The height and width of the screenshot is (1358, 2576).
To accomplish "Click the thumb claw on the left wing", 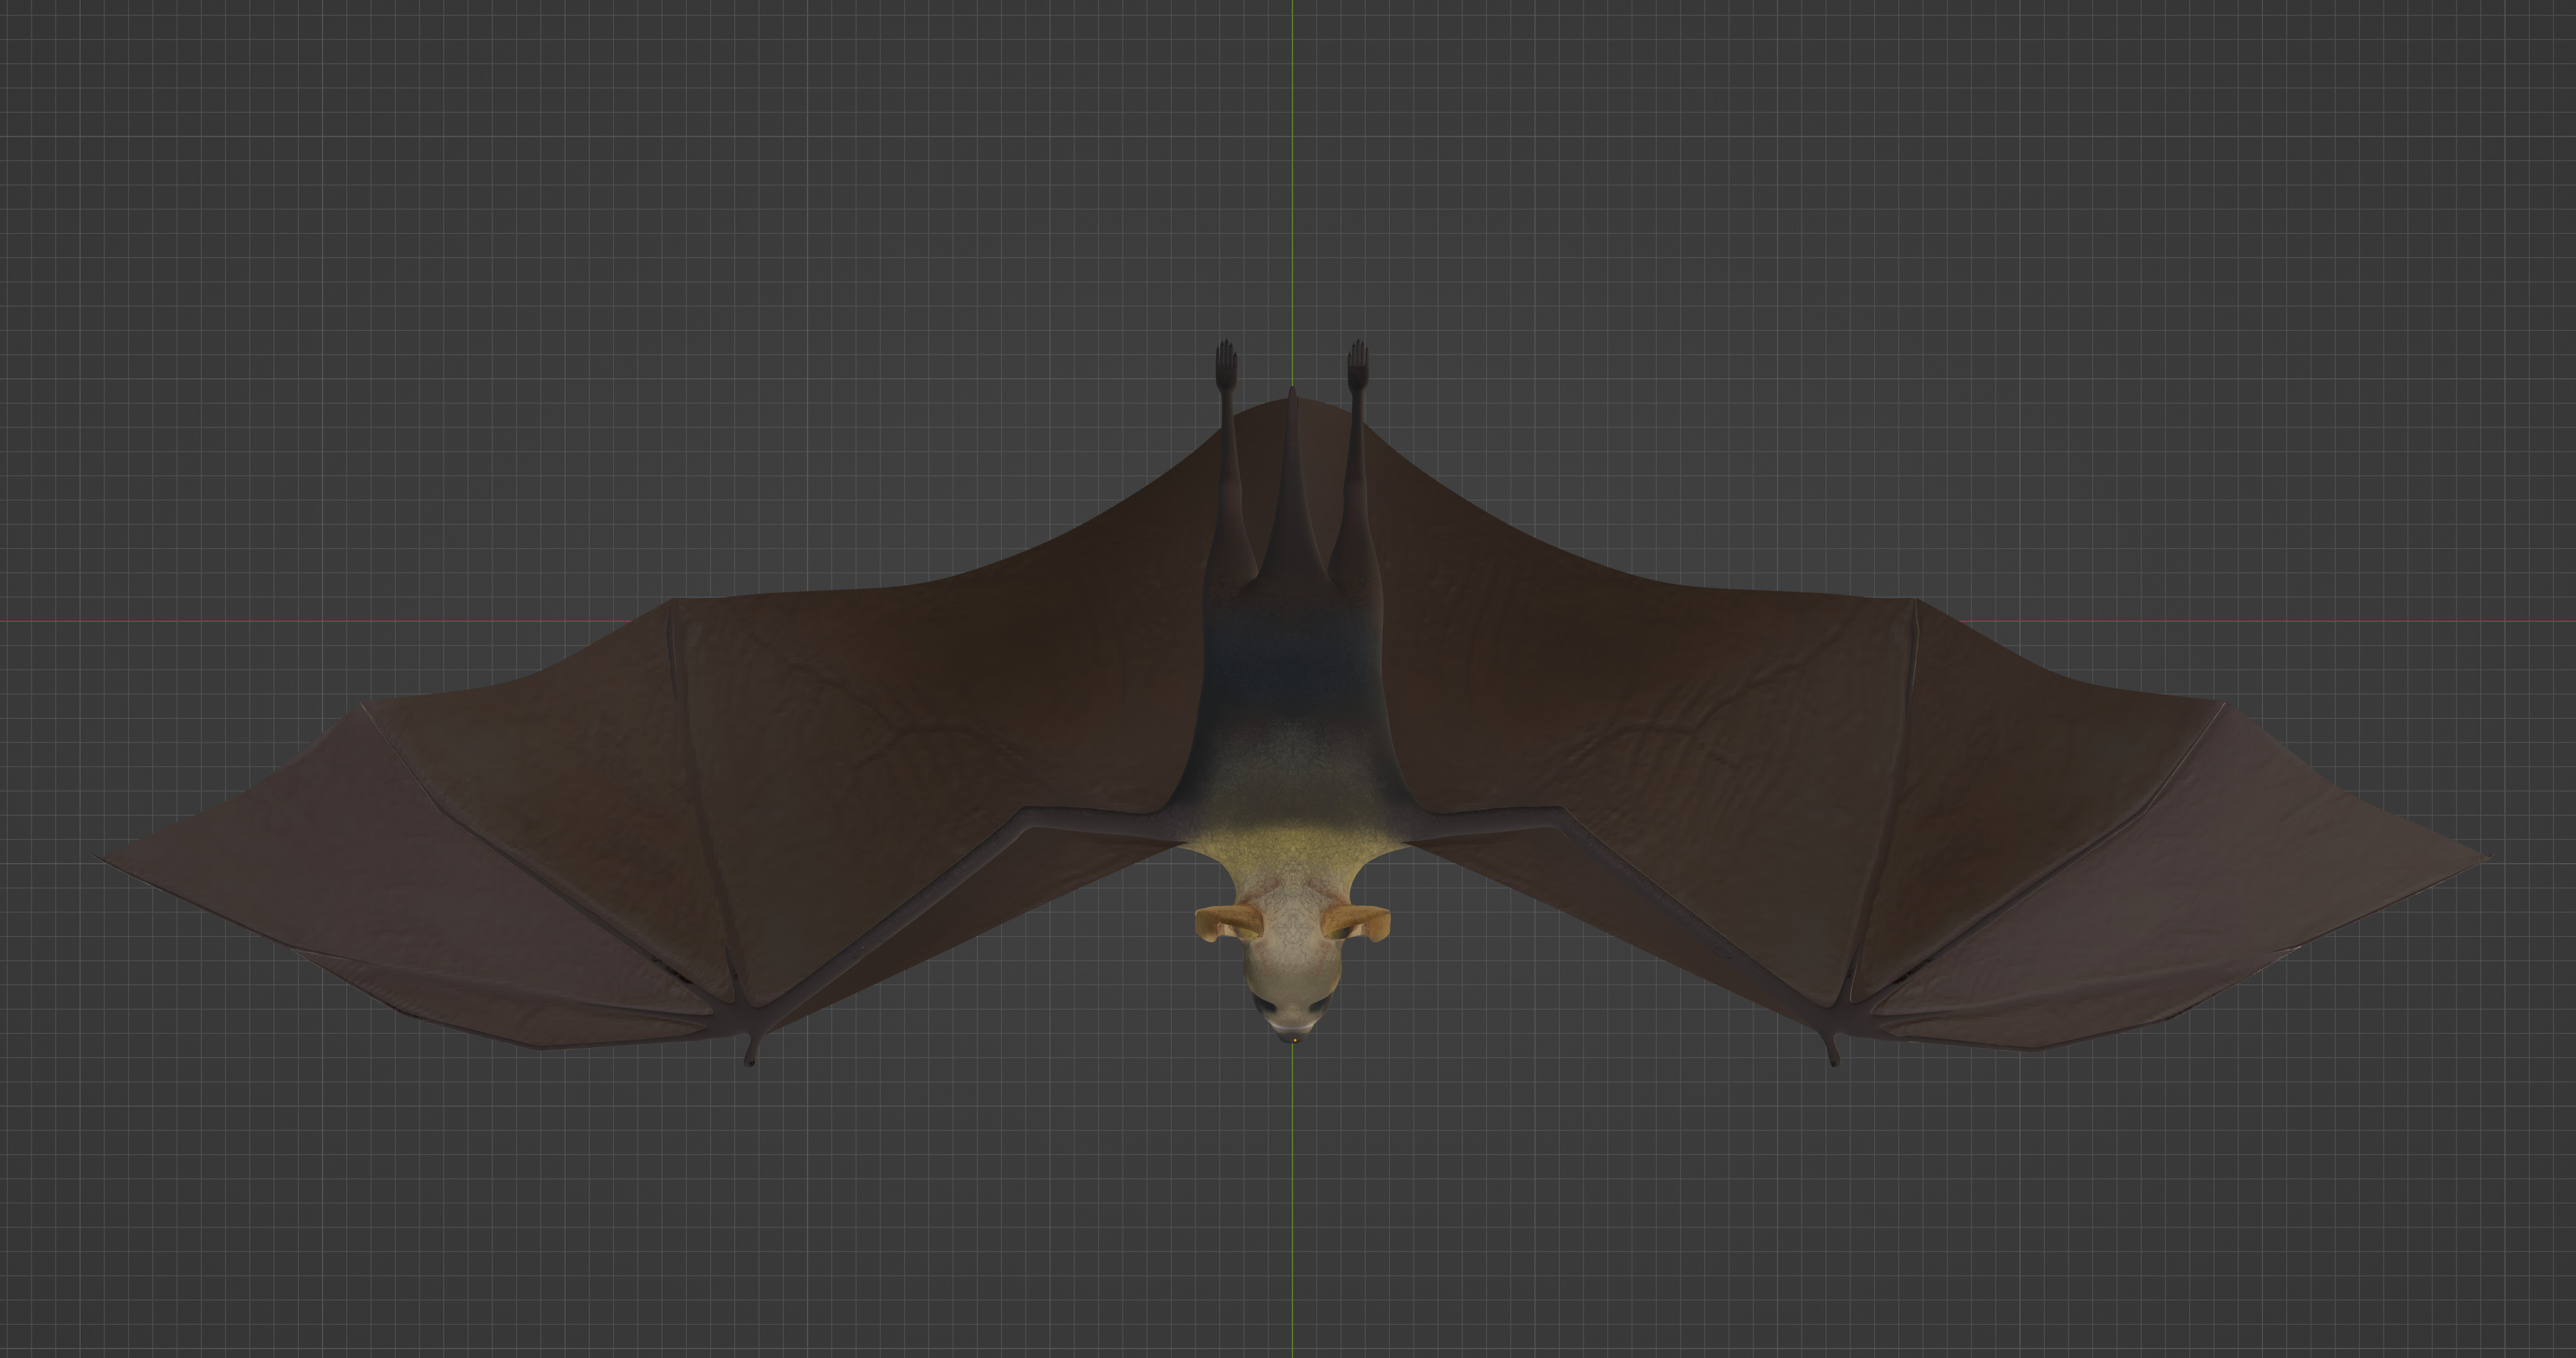I will point(750,1052).
